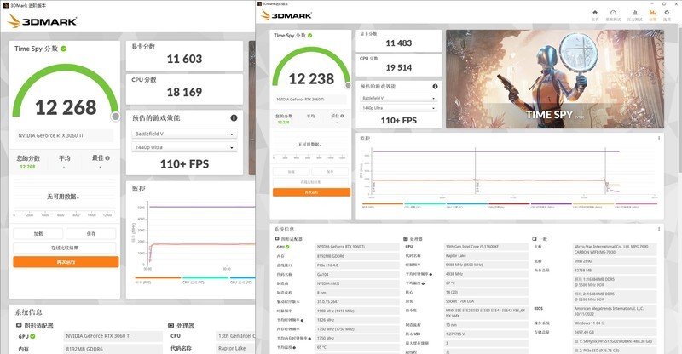Viewport: 682px width, 354px height.
Task: Toggle teal CPU temperature legend in right chart
Action: [425, 205]
